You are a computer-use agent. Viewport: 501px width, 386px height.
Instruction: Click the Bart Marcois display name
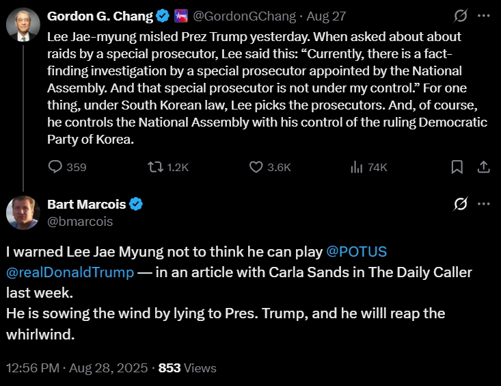87,204
